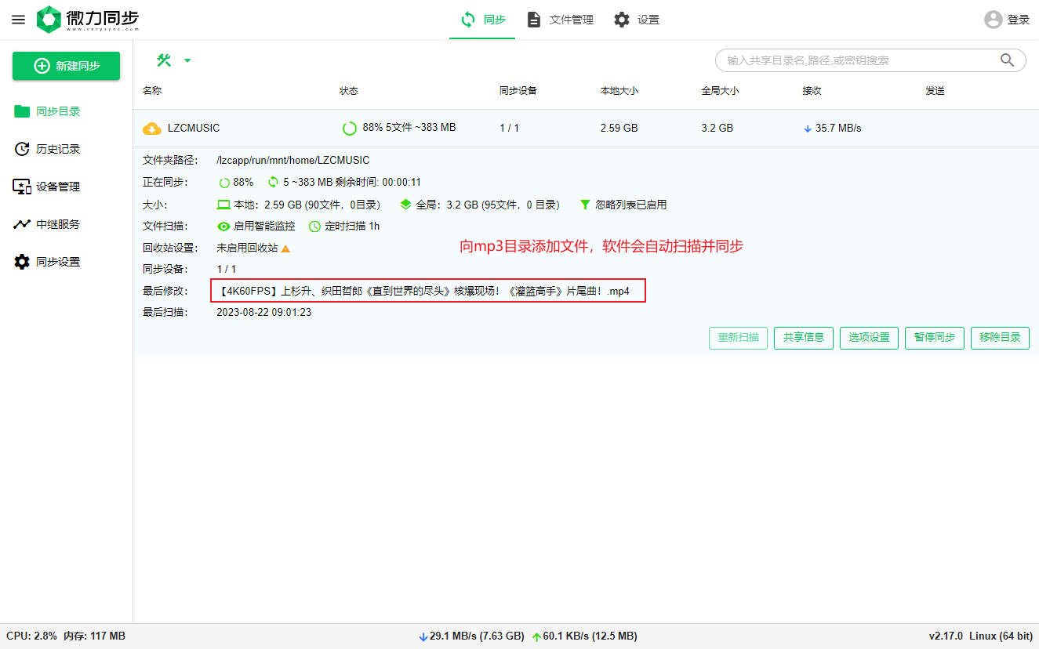The image size is (1039, 649).
Task: Click the 定时扫描 1h clock icon
Action: pos(314,226)
